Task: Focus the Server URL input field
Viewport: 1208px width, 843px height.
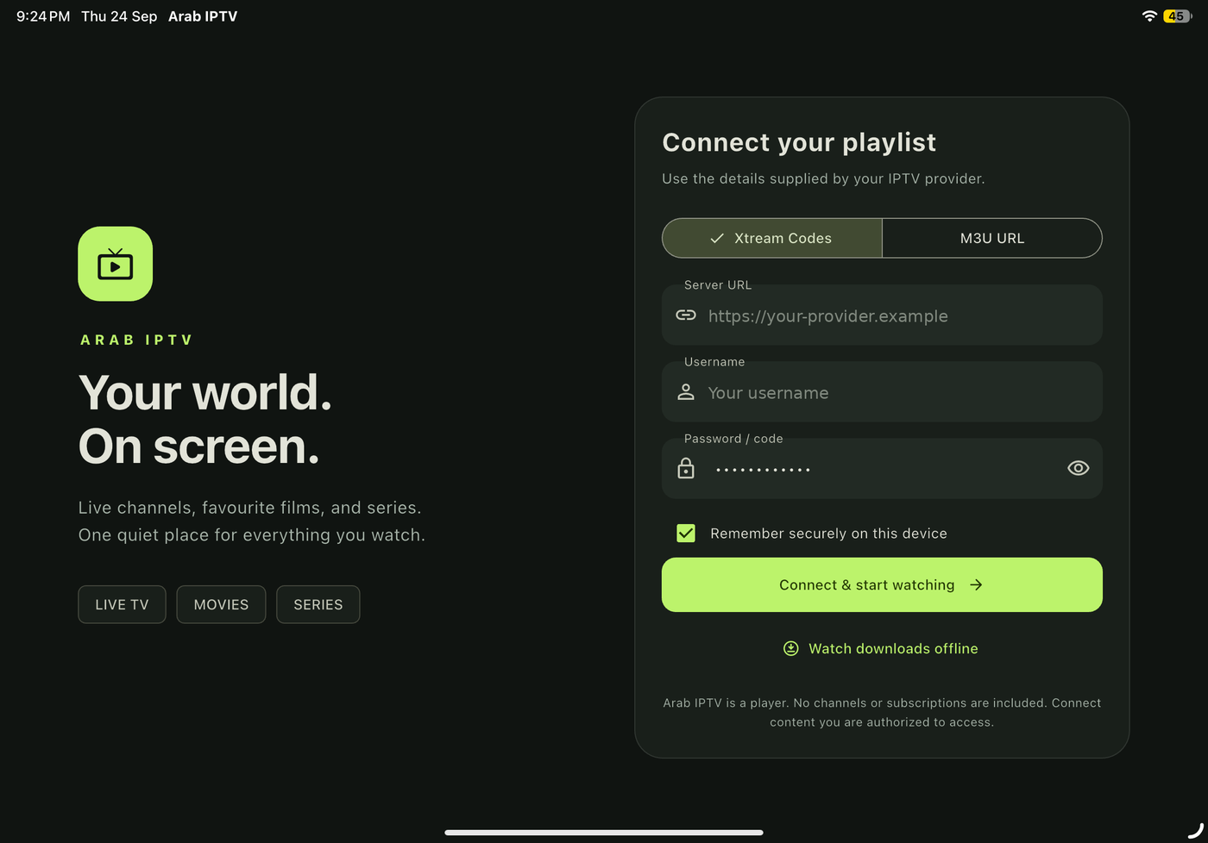Action: 882,315
